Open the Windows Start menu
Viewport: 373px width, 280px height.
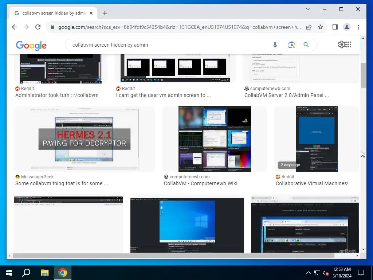9,273
